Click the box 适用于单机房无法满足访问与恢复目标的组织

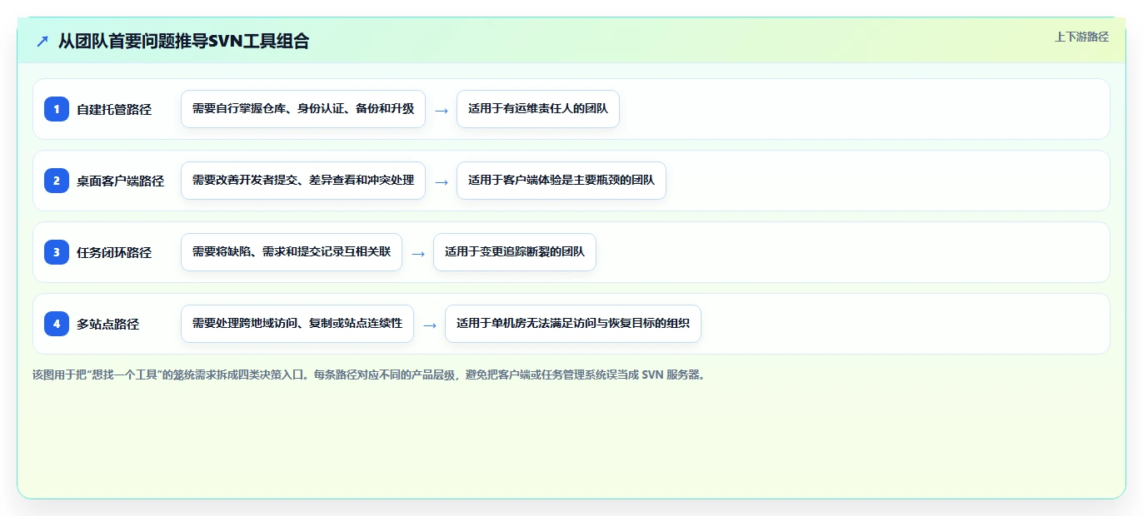tap(573, 324)
